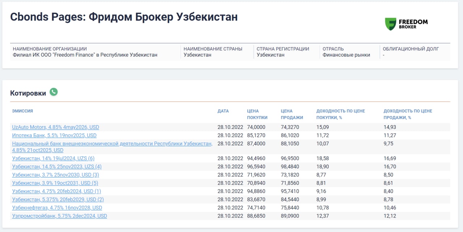Click the ЦЕНА ПРОДАЖИ column header

[x=292, y=114]
